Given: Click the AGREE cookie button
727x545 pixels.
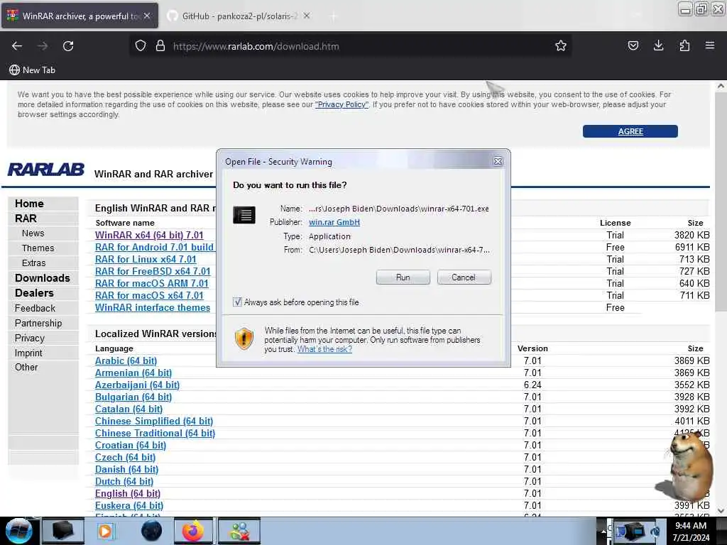Looking at the screenshot, I should point(630,131).
